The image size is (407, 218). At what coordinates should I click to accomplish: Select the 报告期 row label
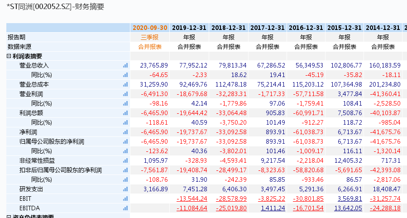pyautogui.click(x=16, y=37)
